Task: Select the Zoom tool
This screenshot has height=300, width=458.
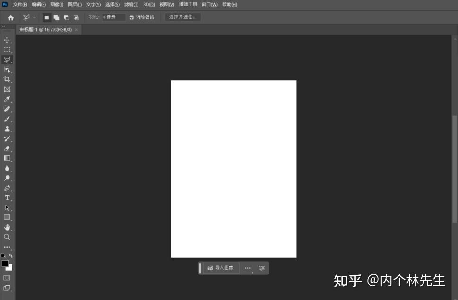Action: pyautogui.click(x=7, y=237)
